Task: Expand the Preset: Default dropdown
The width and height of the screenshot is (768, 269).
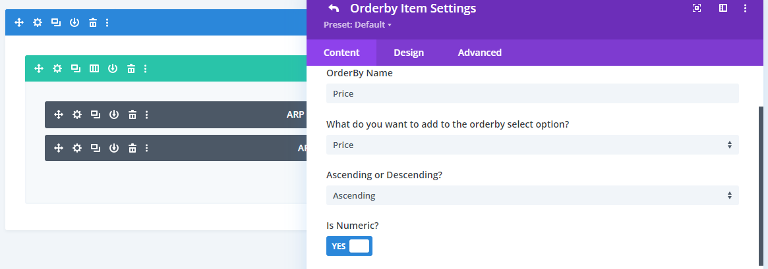Action: (x=357, y=25)
